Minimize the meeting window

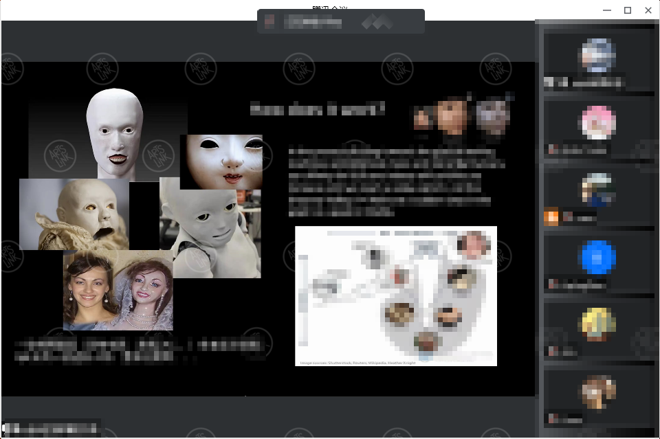coord(607,10)
